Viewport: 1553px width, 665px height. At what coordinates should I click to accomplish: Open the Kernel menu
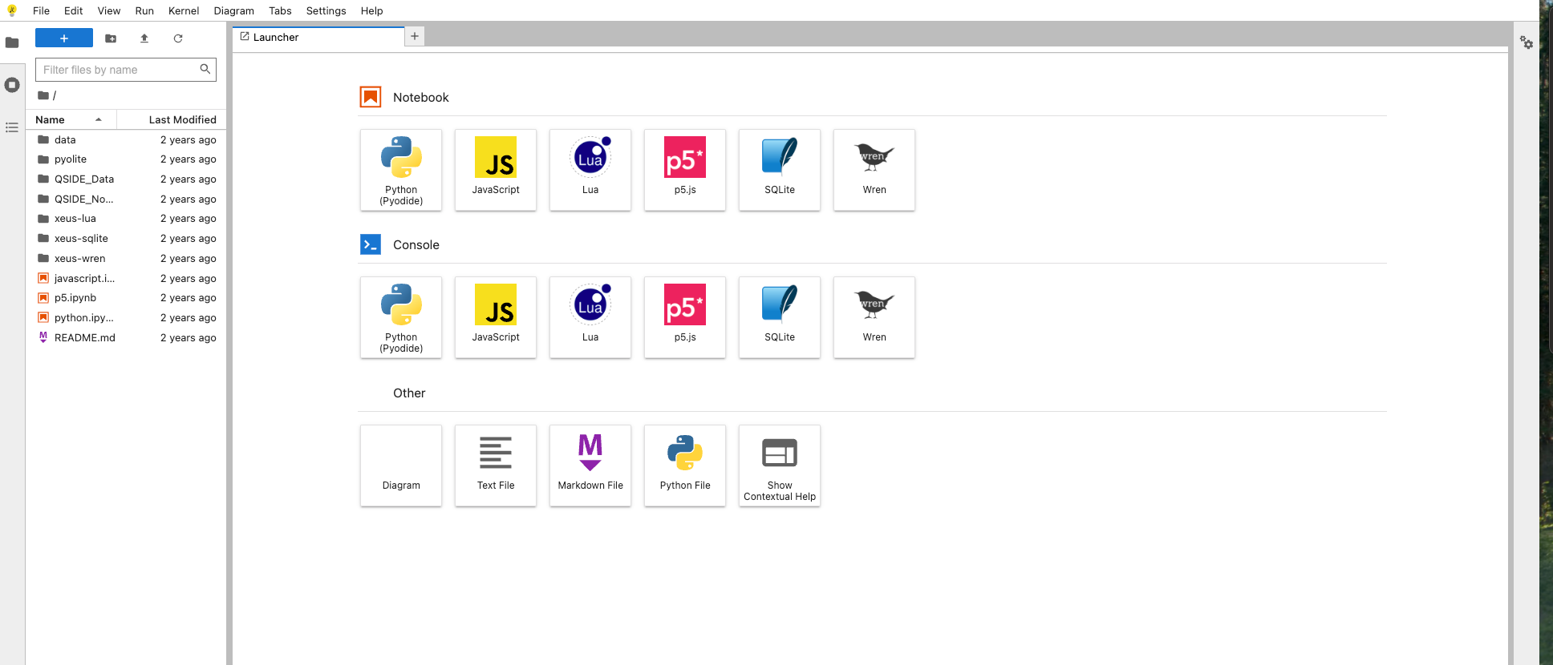click(183, 10)
